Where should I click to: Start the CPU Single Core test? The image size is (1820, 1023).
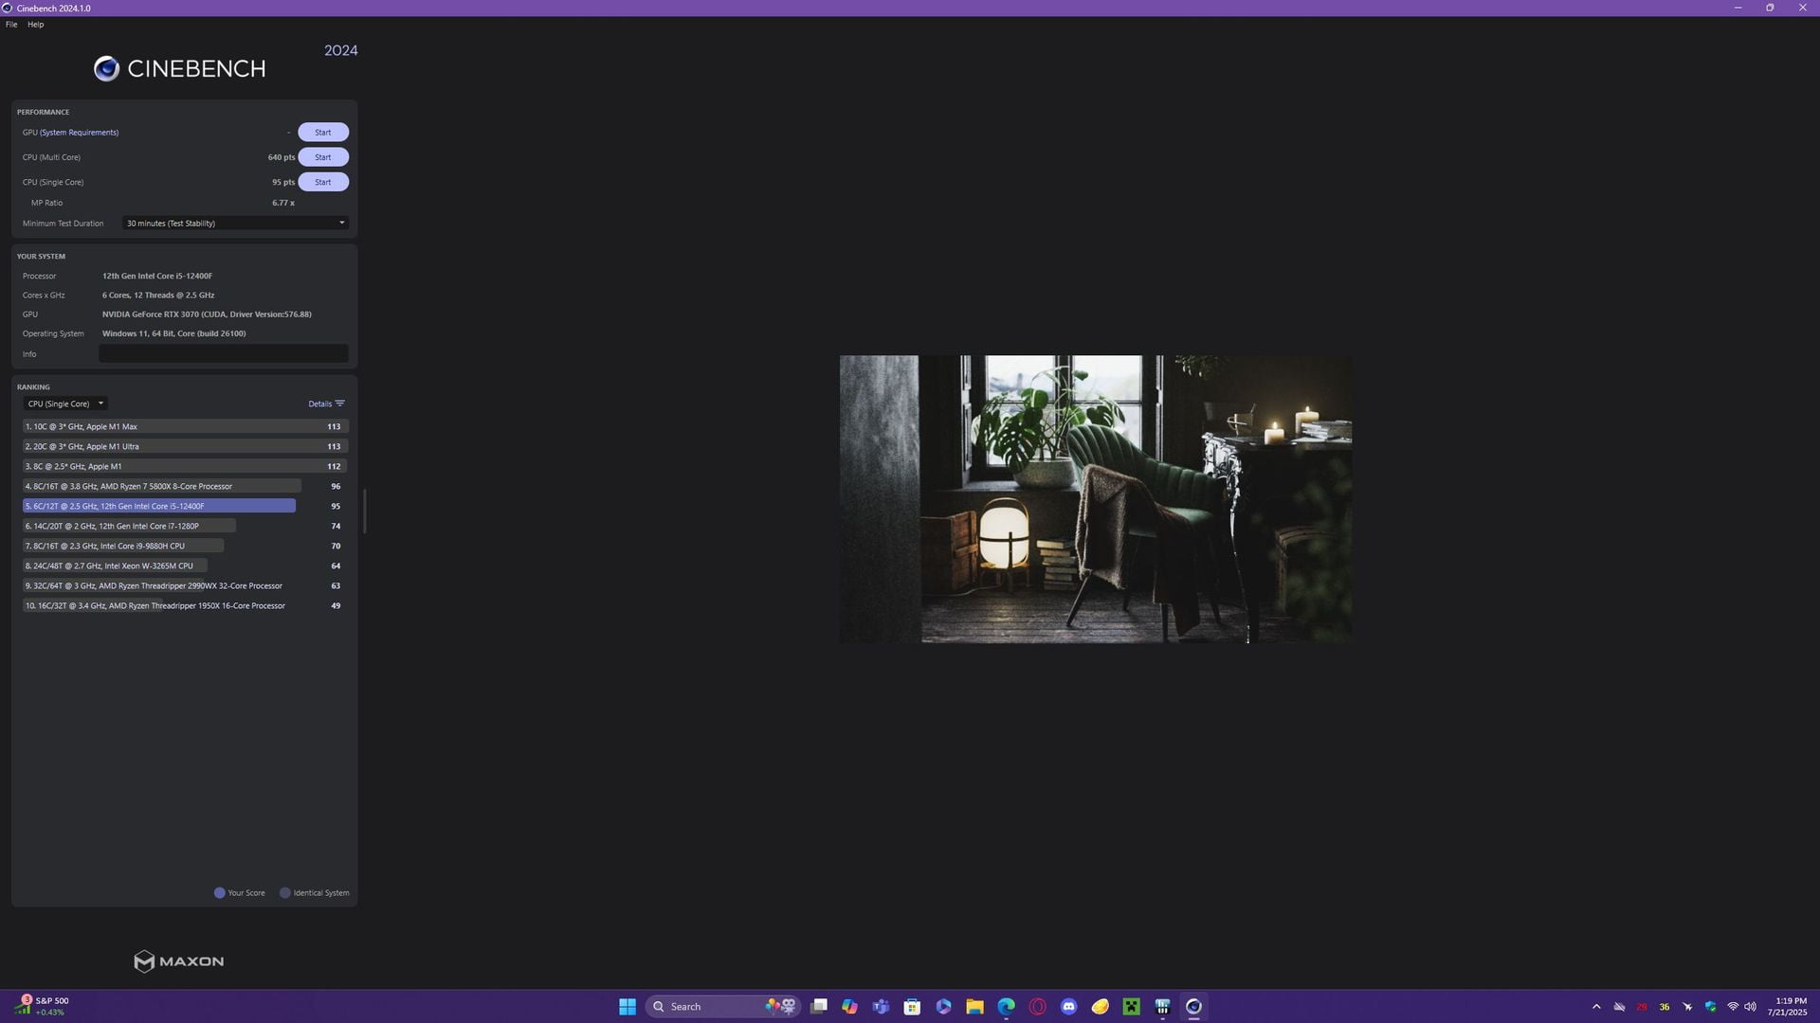323,182
